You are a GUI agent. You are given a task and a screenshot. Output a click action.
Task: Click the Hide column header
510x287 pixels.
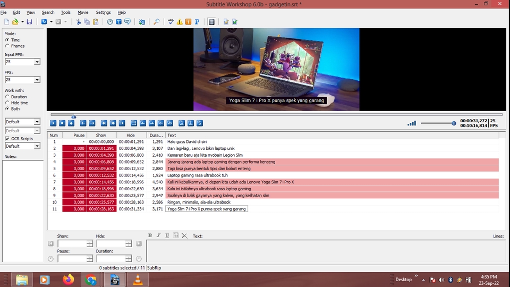pos(131,135)
